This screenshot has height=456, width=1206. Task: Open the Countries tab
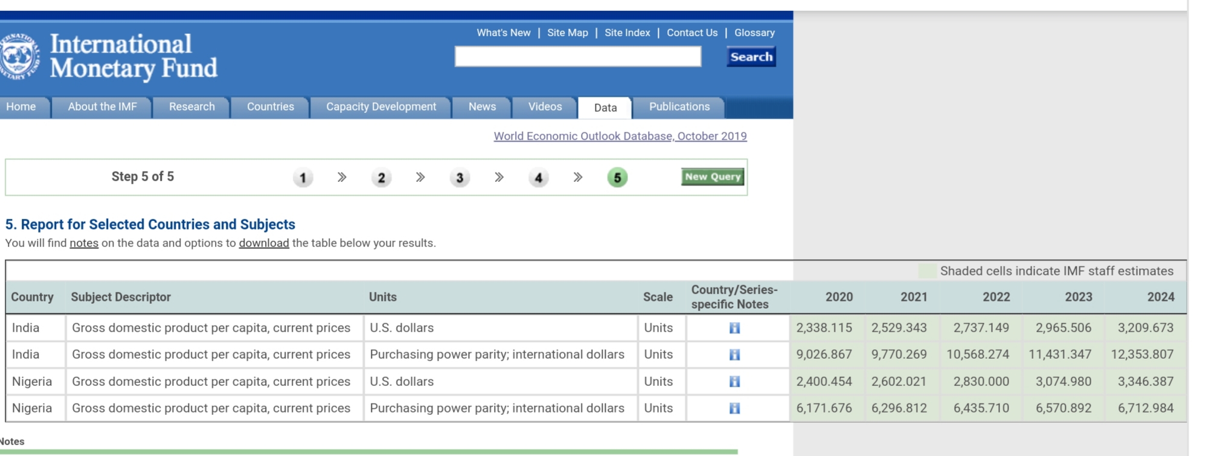(270, 107)
